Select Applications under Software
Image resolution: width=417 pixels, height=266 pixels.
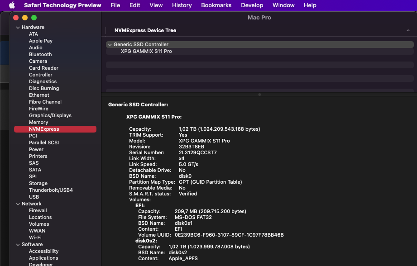click(43, 258)
